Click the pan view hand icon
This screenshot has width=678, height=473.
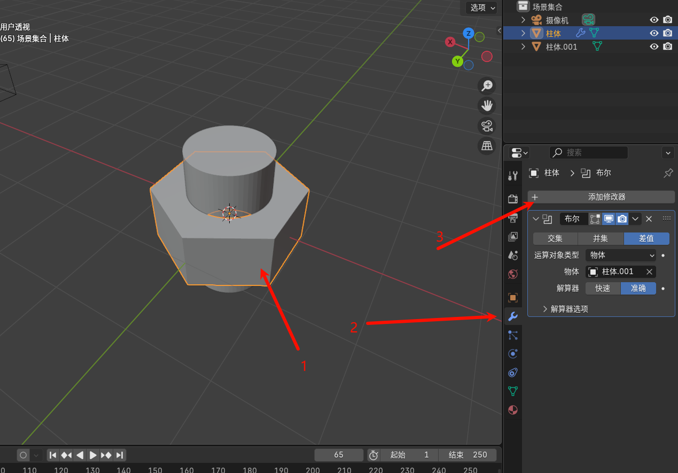click(x=487, y=106)
